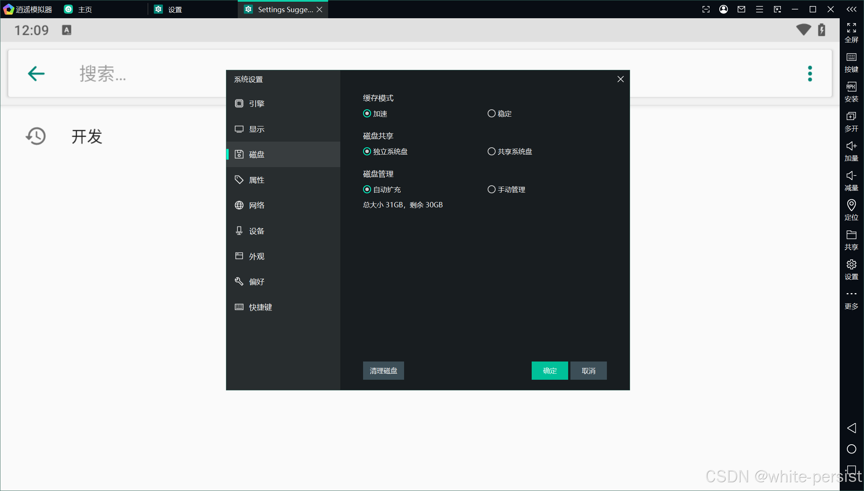The image size is (864, 491).
Task: Click the APK install (安装) icon
Action: pos(851,92)
